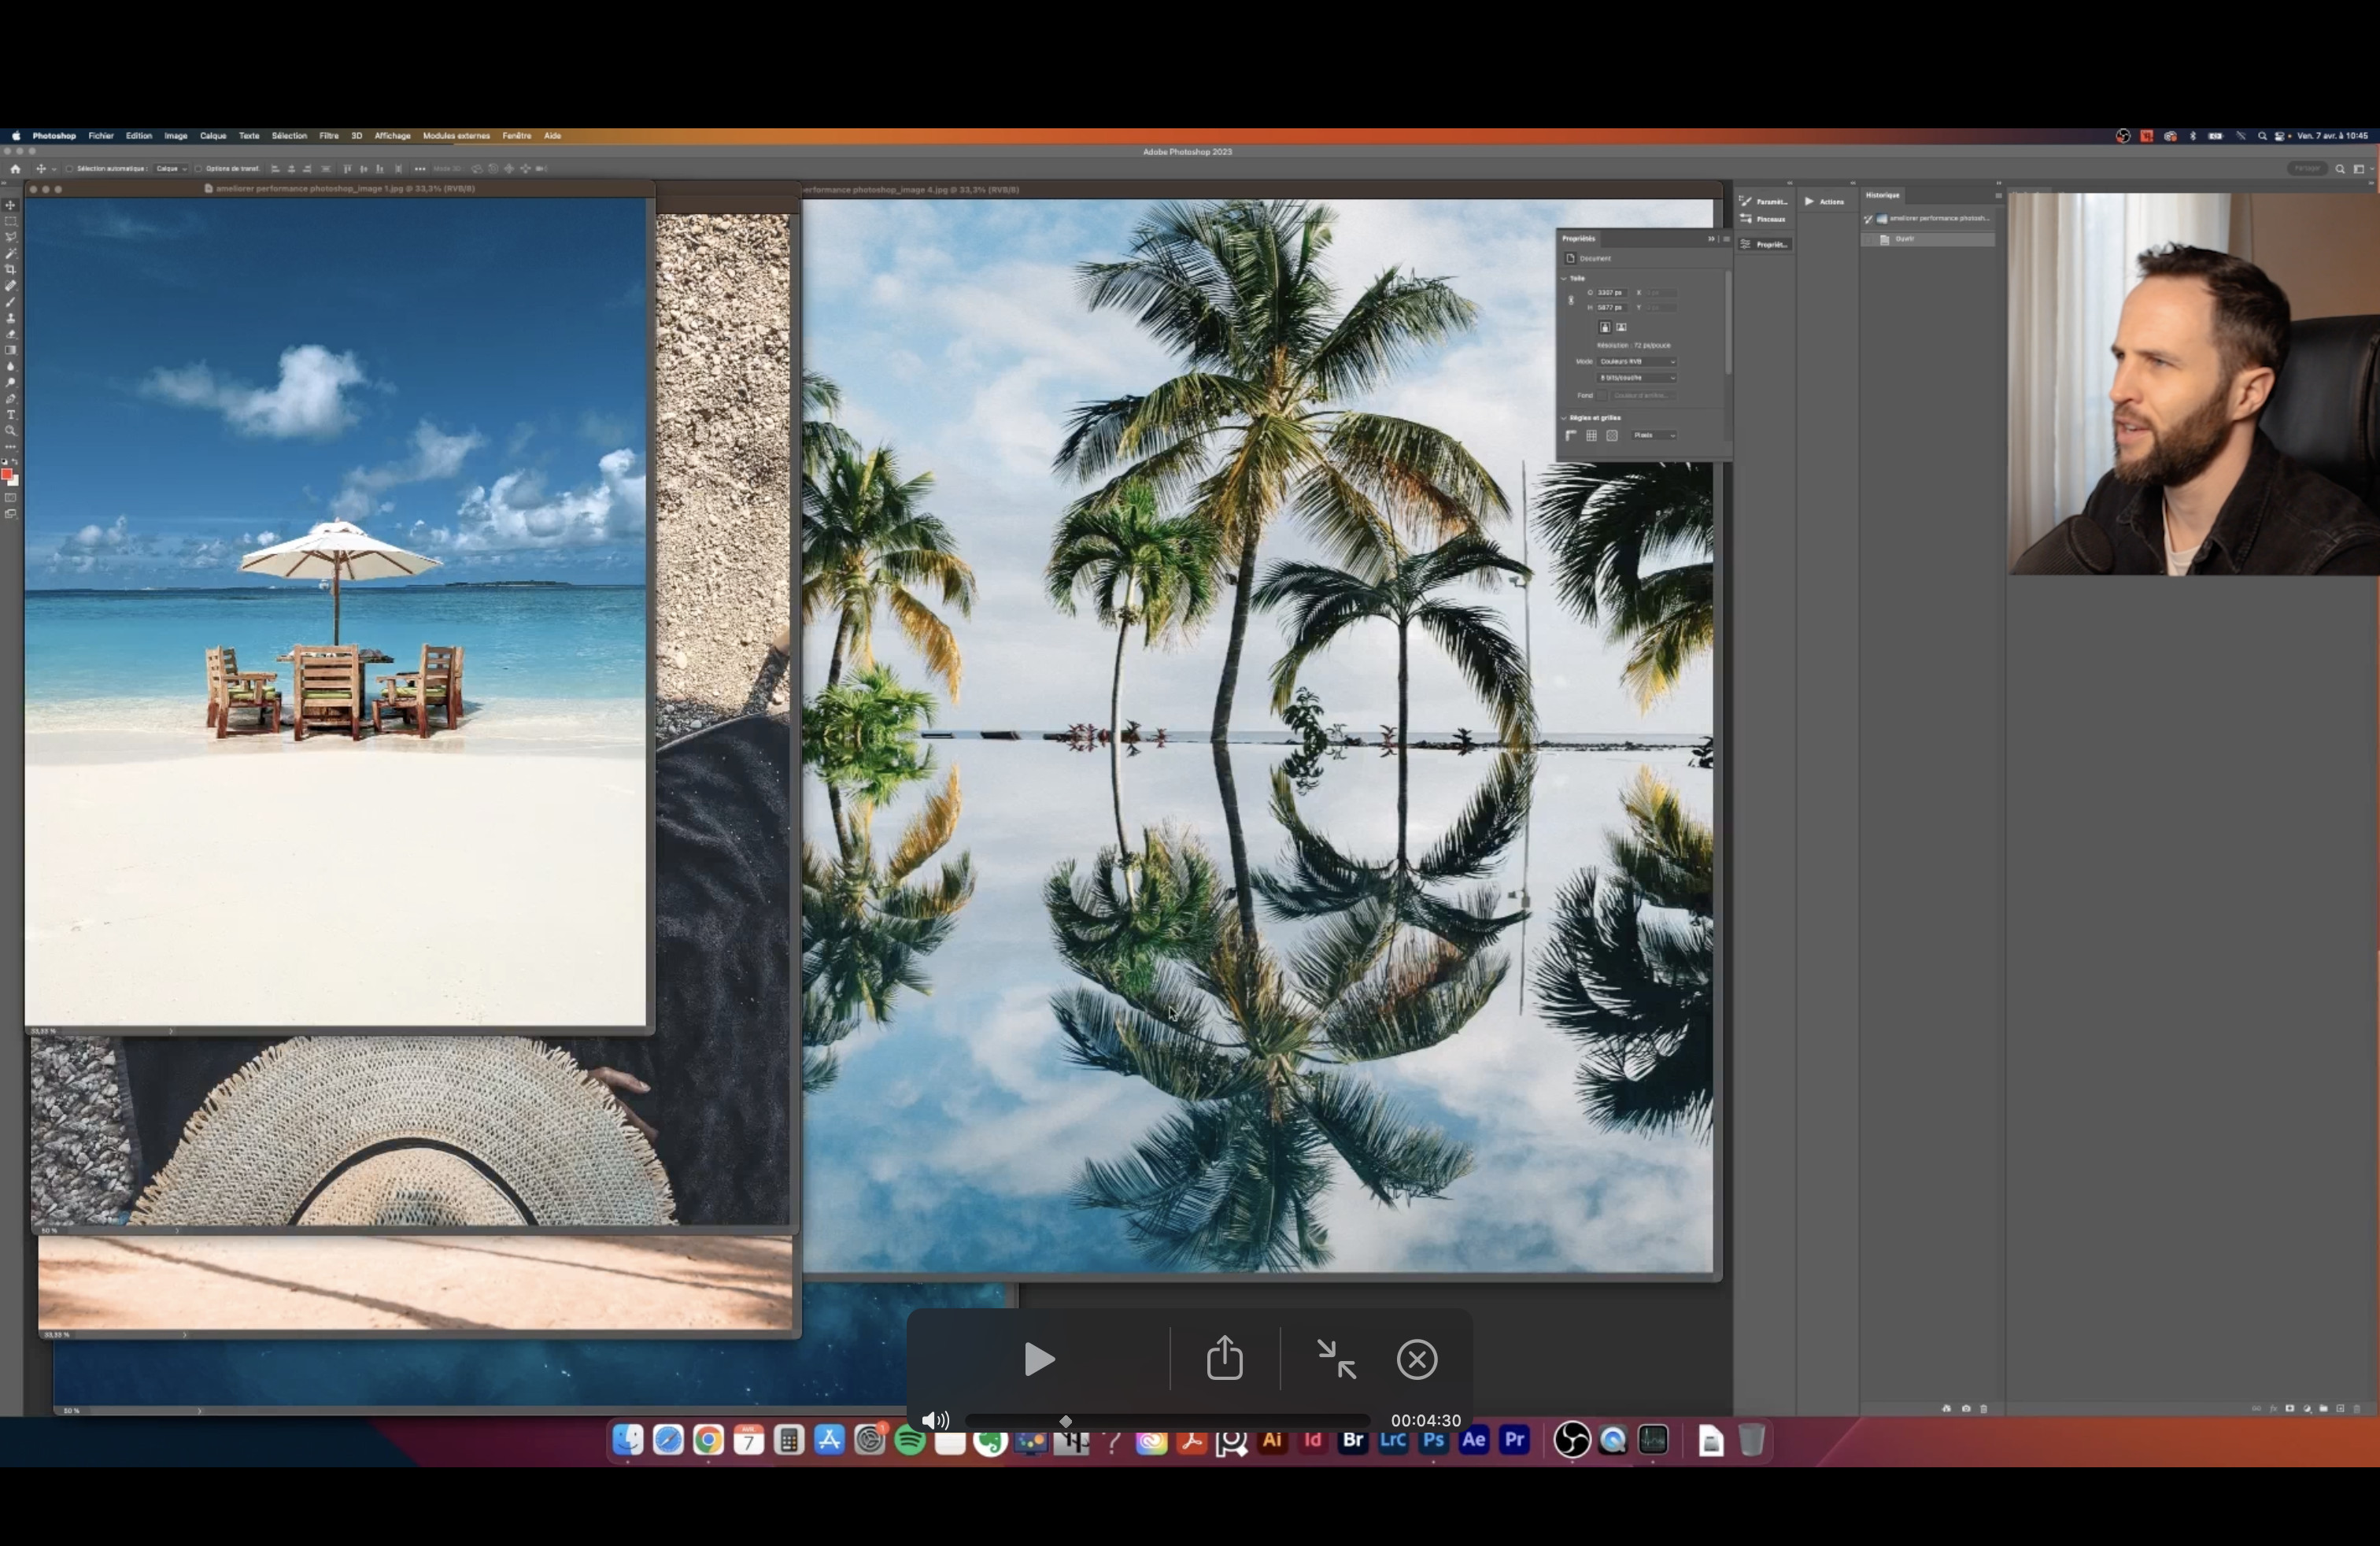Collapse the Toile section

(x=1565, y=279)
